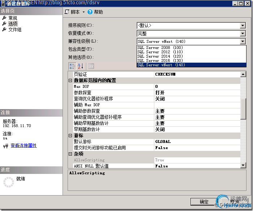
Task: Choose SQL Server 2008 (100) compatibility level
Action: [191, 48]
